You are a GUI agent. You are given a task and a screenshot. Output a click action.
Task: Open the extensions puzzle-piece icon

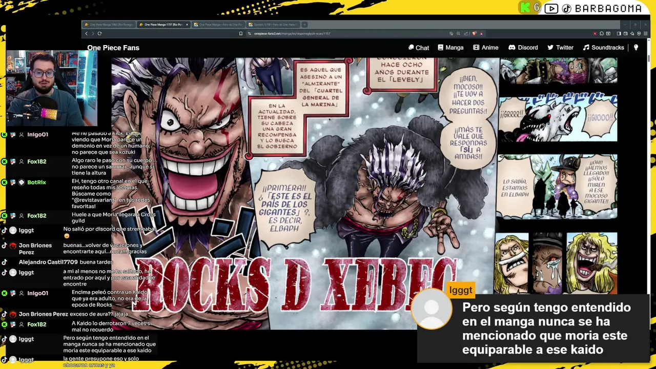coord(602,33)
